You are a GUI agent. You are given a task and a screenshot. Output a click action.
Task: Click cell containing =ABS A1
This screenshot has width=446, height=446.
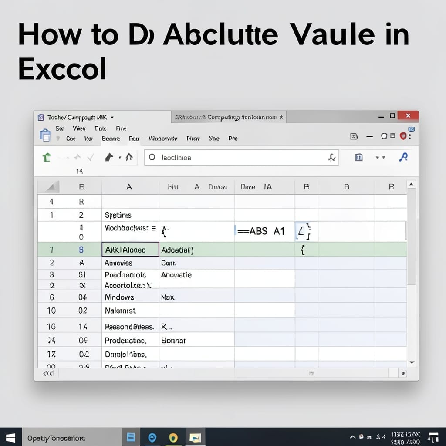coord(264,231)
